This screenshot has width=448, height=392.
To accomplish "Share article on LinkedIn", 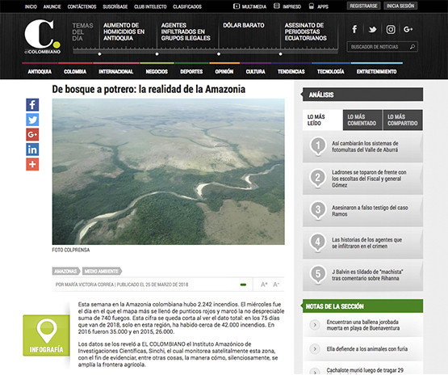I will tap(32, 150).
